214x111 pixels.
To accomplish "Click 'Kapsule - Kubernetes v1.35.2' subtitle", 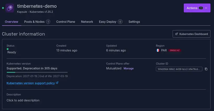I will coord(35,12).
